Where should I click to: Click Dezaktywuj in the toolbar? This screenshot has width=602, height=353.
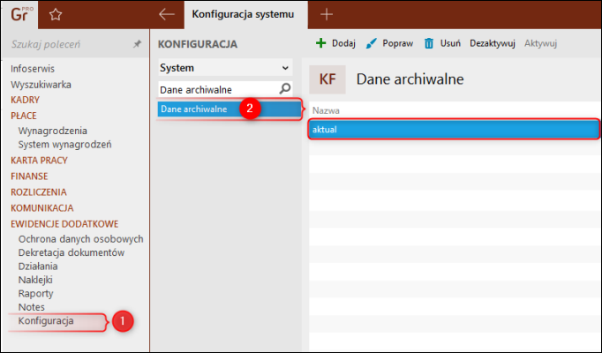pyautogui.click(x=493, y=43)
